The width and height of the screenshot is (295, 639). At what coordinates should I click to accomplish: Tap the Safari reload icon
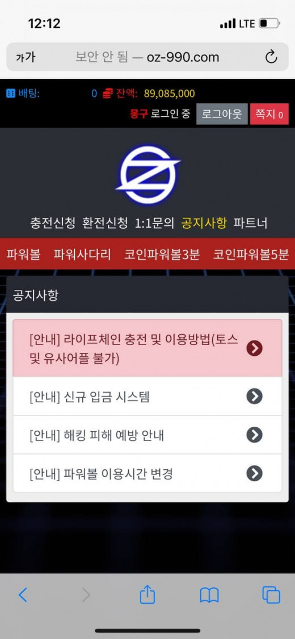(271, 57)
